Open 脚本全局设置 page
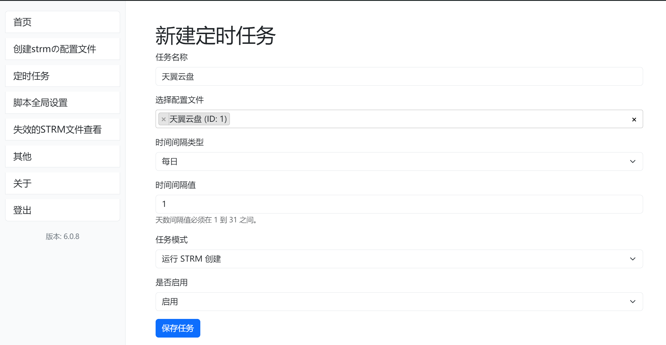 pyautogui.click(x=62, y=103)
